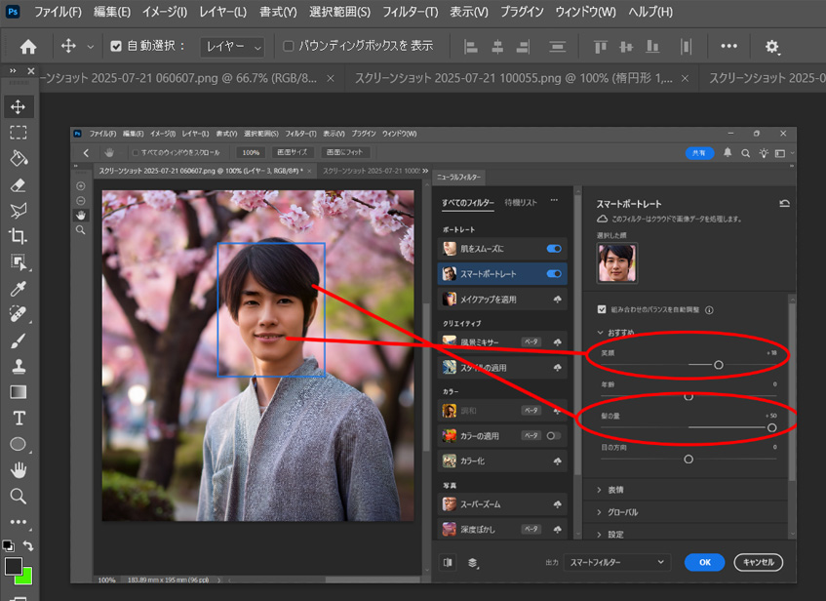Click Align horizontal centers icon
826x601 pixels.
497,47
